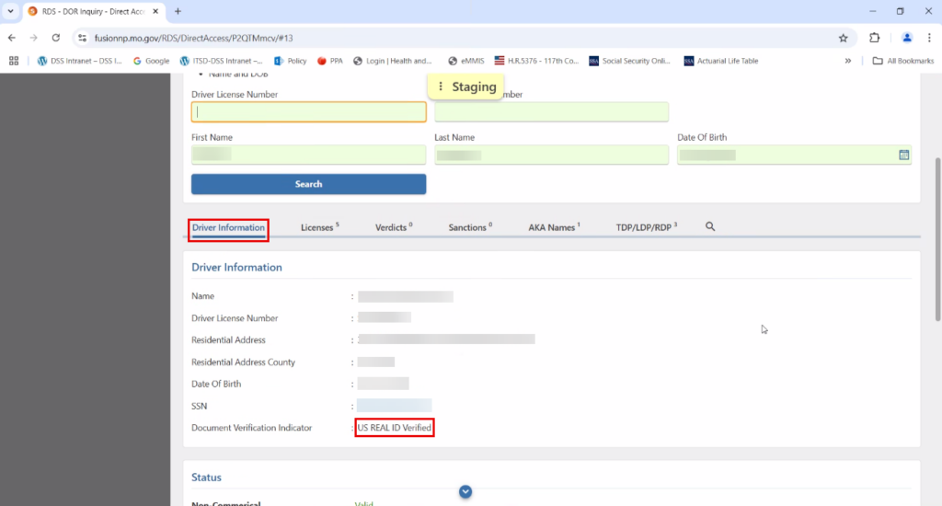Open the DSS Intranet bookmark
942x506 pixels.
79,61
